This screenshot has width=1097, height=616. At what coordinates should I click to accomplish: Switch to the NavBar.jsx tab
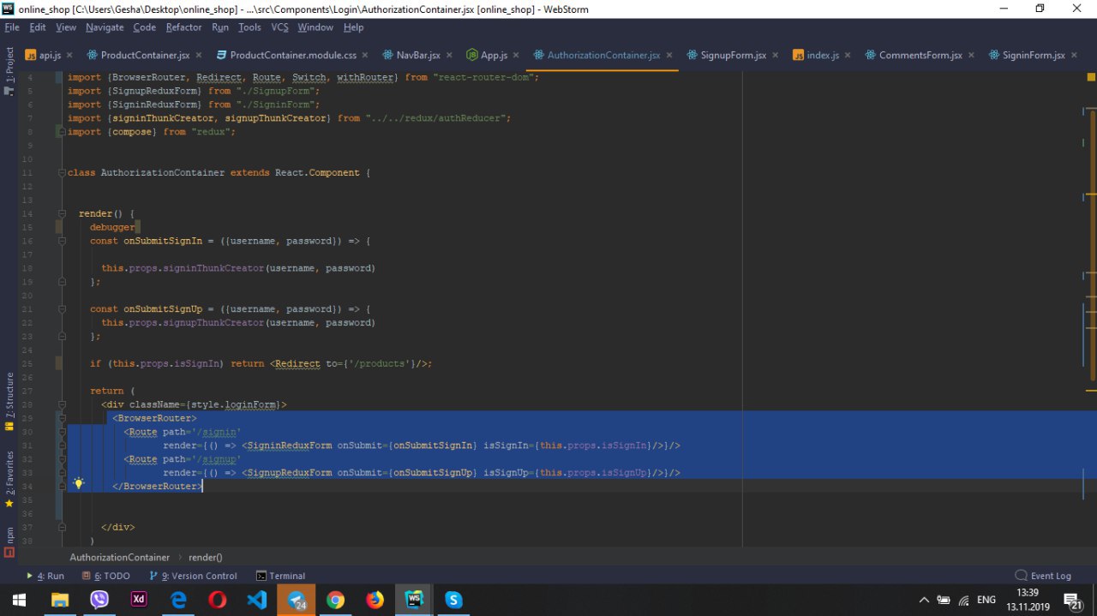click(x=417, y=55)
